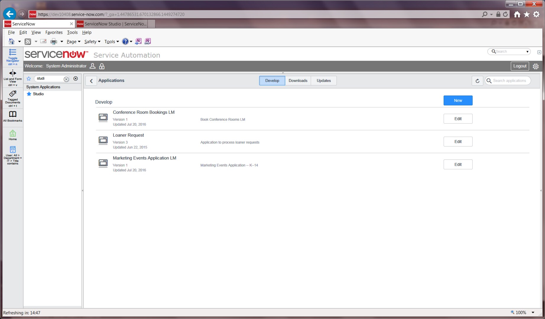Go to Home in the left sidebar
The width and height of the screenshot is (545, 319).
pyautogui.click(x=12, y=135)
